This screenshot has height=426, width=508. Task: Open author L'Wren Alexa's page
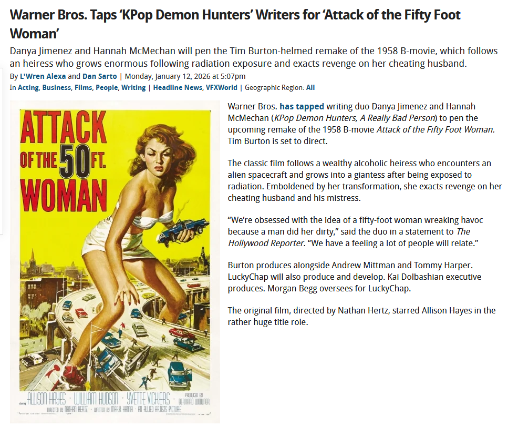click(43, 76)
